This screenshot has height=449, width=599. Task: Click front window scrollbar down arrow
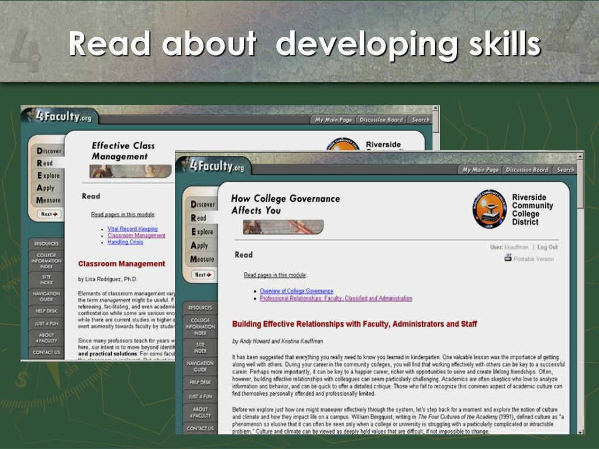[x=580, y=432]
